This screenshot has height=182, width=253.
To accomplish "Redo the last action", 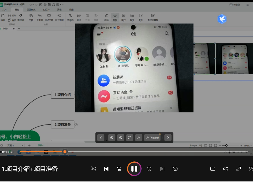I will 36,4.
